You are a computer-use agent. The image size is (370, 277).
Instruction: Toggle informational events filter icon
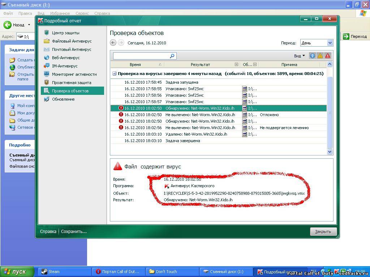click(x=312, y=56)
